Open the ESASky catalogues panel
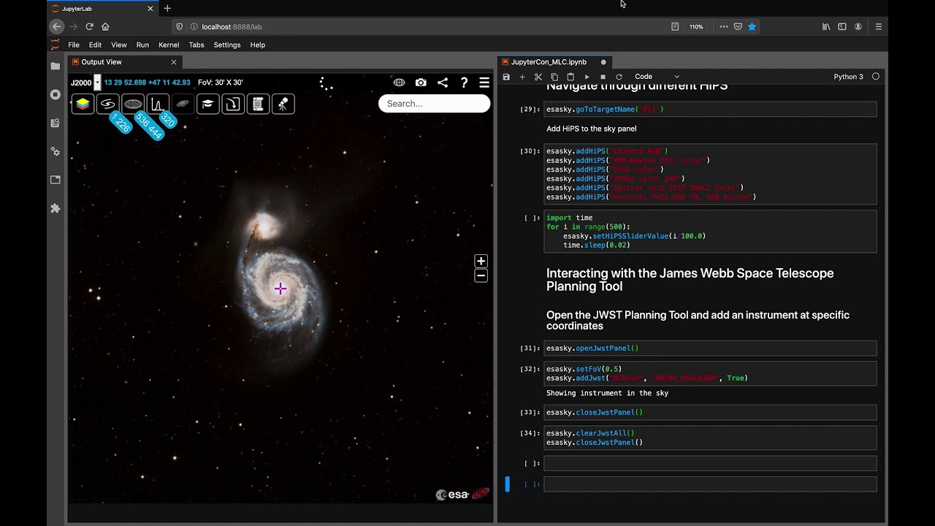Image resolution: width=935 pixels, height=526 pixels. 133,104
